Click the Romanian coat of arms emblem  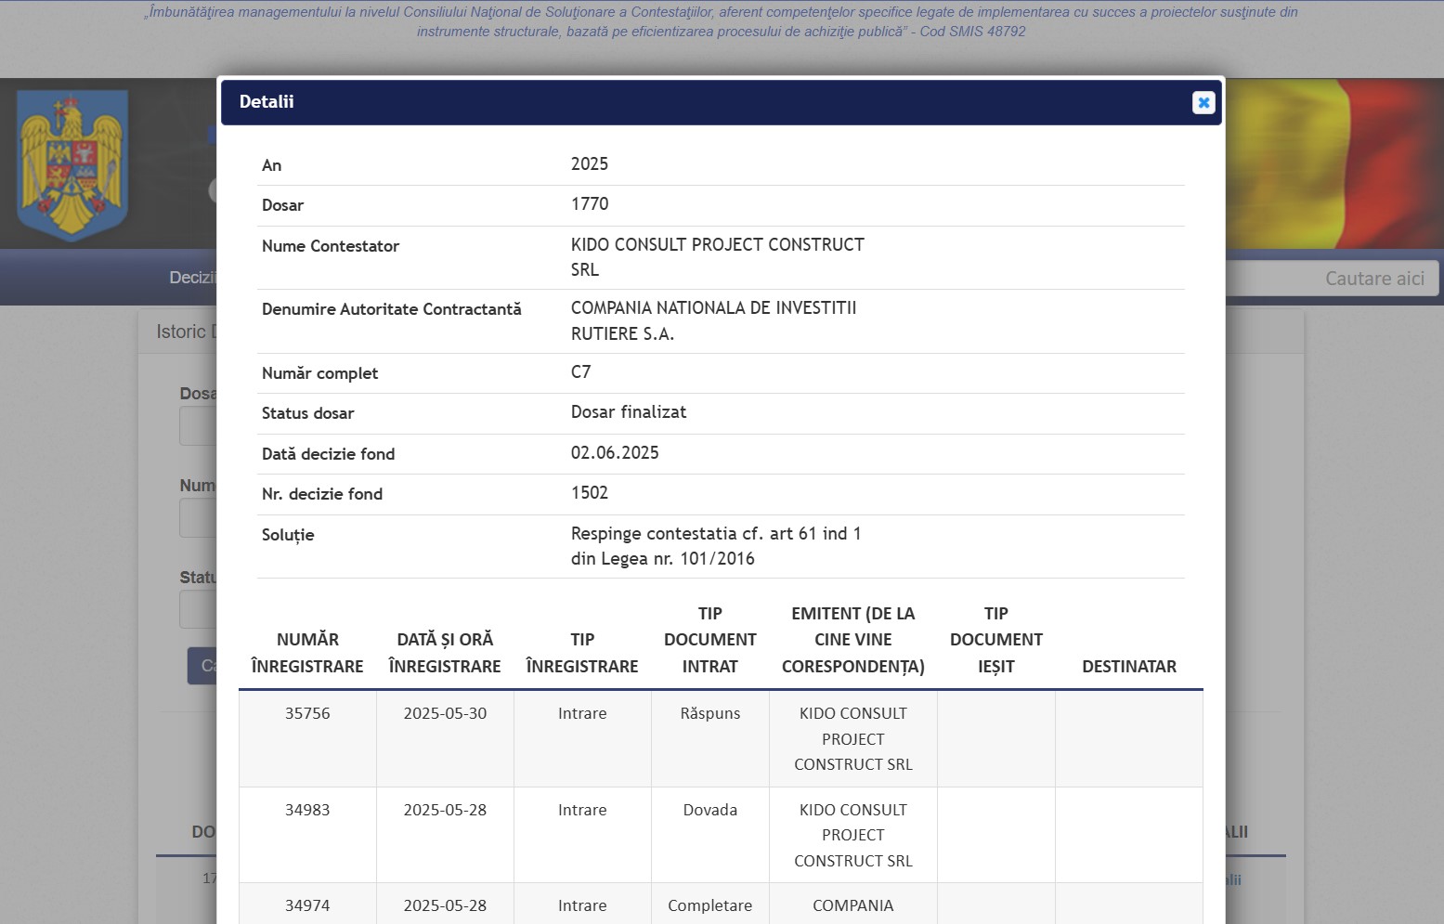72,164
